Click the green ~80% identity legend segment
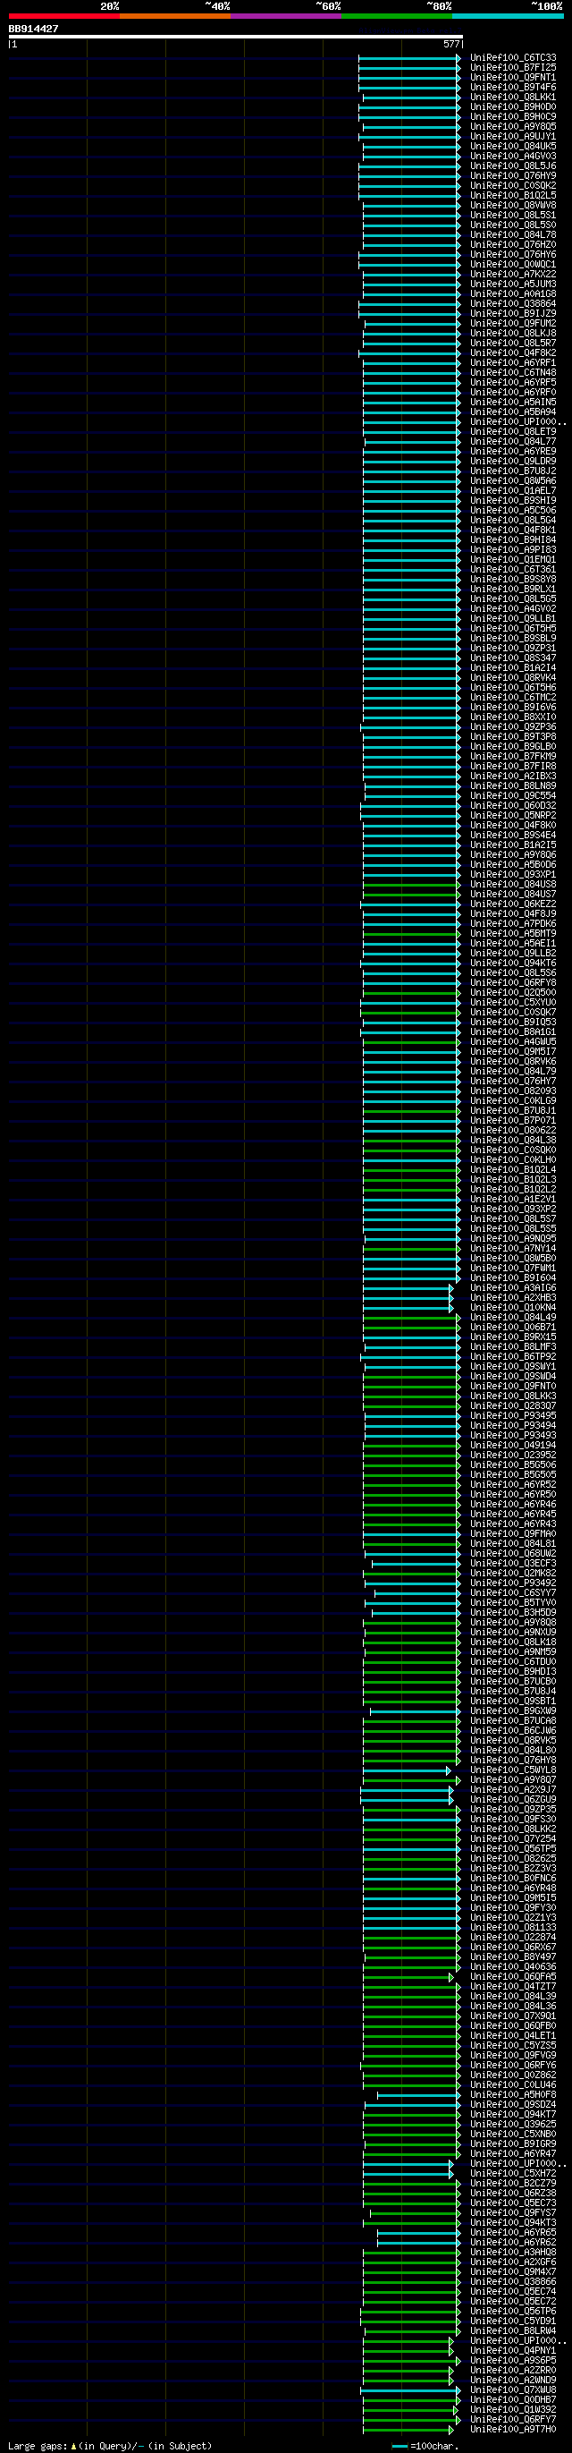 coord(396,16)
